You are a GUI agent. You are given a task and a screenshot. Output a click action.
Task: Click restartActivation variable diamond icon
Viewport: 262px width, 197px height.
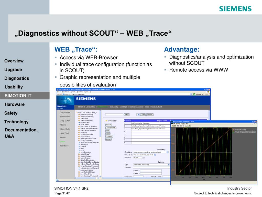point(79,170)
